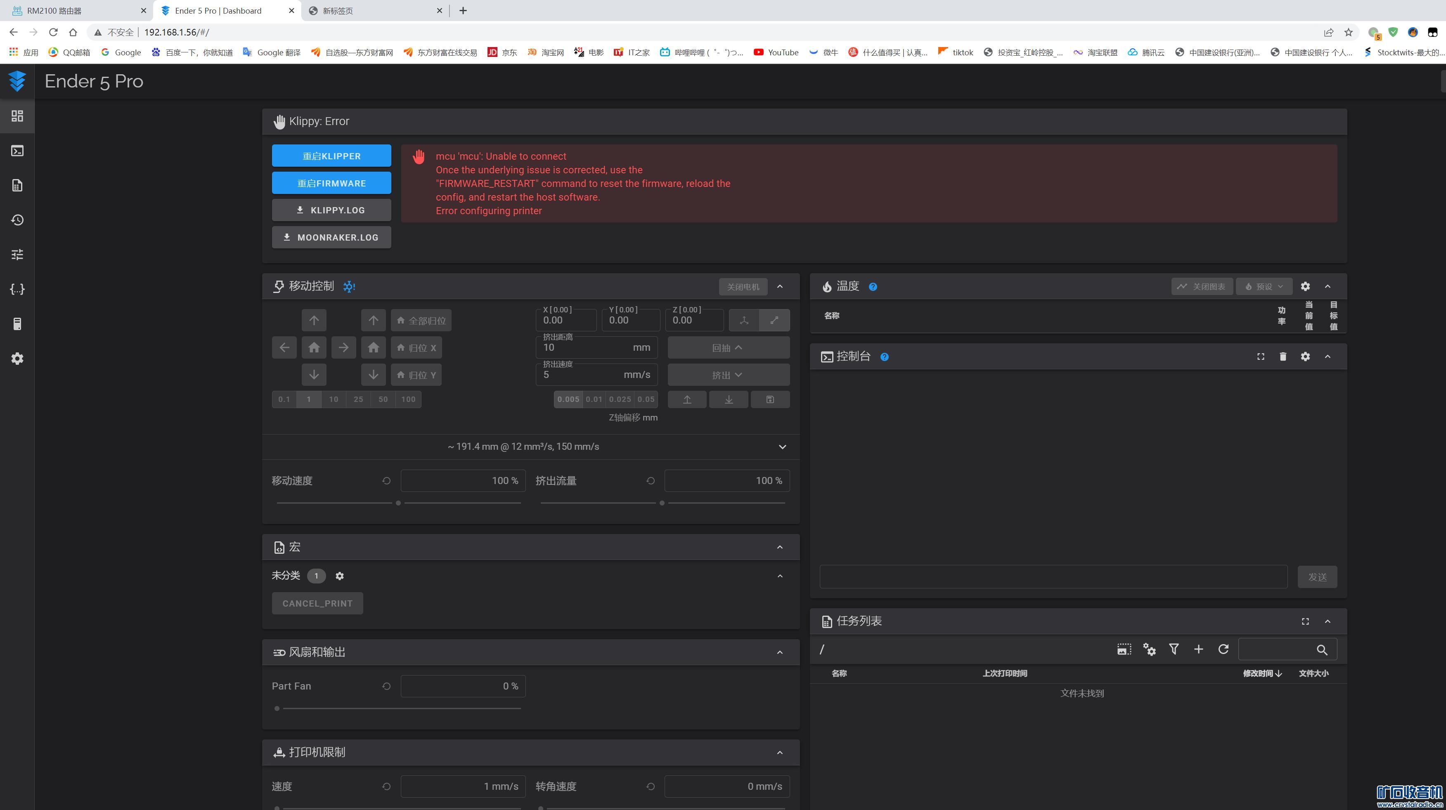
Task: Open YouTube bookmark
Action: pos(776,52)
